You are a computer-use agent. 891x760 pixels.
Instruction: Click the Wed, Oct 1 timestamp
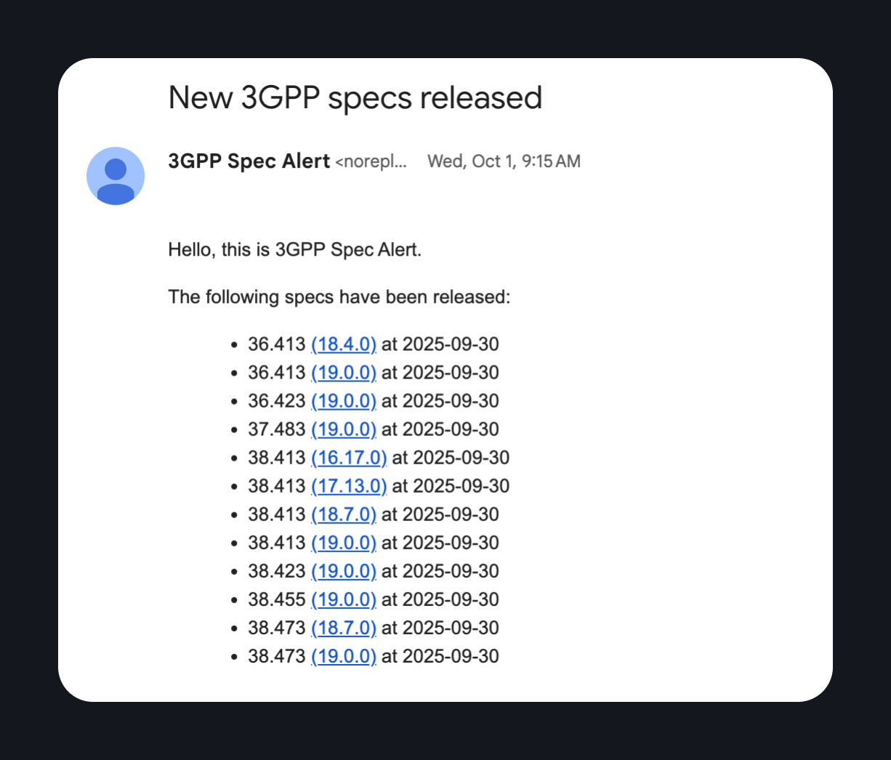[504, 161]
